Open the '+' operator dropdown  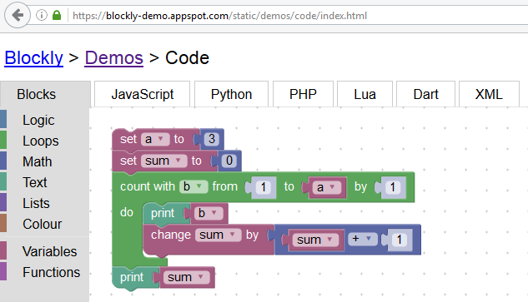pyautogui.click(x=362, y=239)
